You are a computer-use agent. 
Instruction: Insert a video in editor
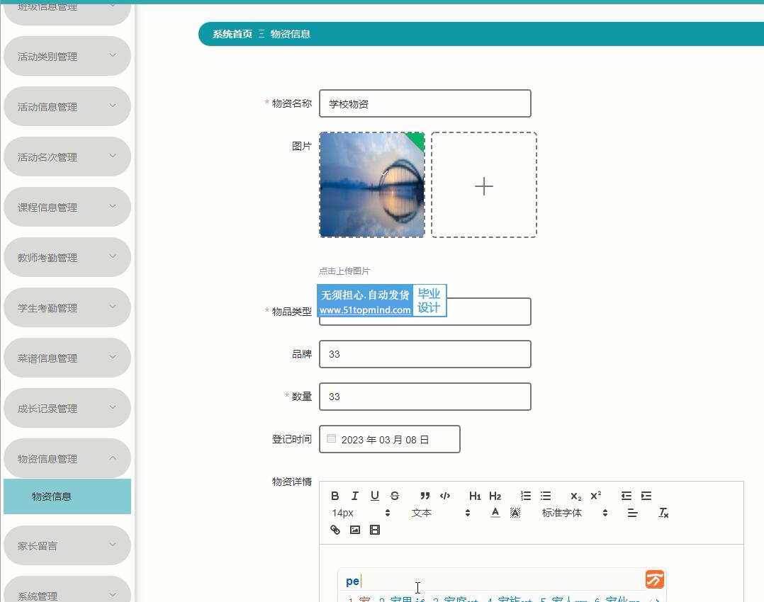tap(375, 530)
